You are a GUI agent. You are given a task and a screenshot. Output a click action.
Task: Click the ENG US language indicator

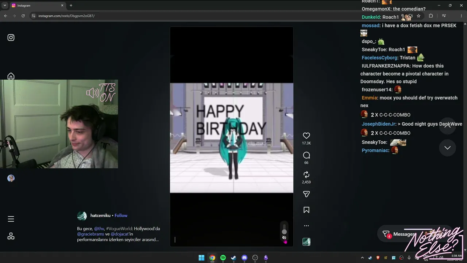(x=426, y=258)
